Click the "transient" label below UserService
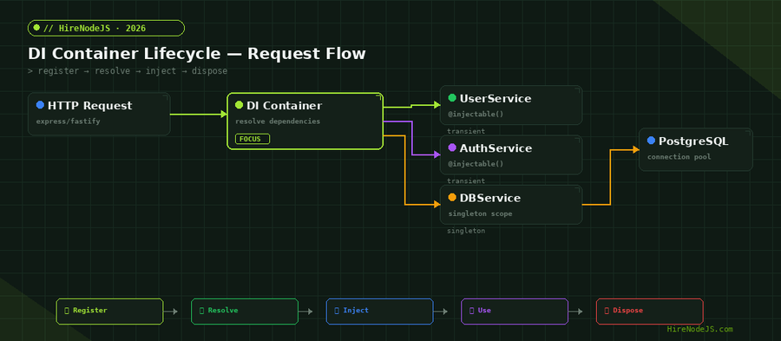 (x=466, y=131)
